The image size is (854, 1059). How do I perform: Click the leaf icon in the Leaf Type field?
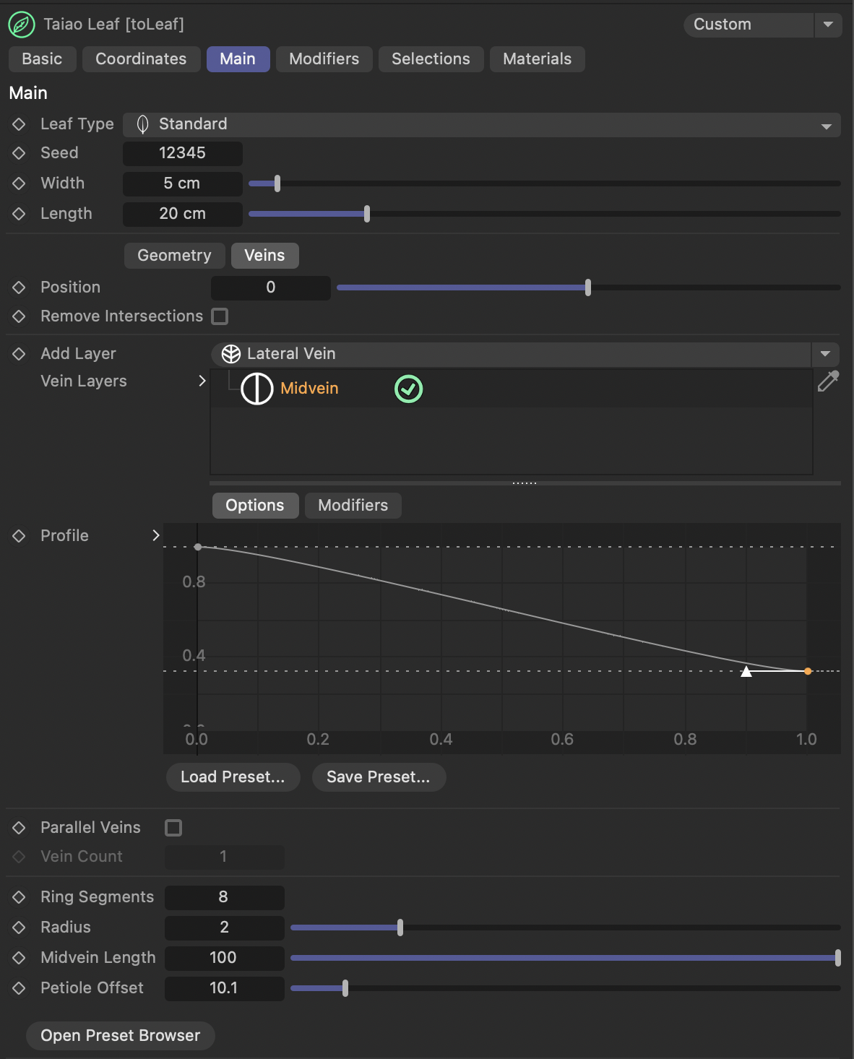143,124
